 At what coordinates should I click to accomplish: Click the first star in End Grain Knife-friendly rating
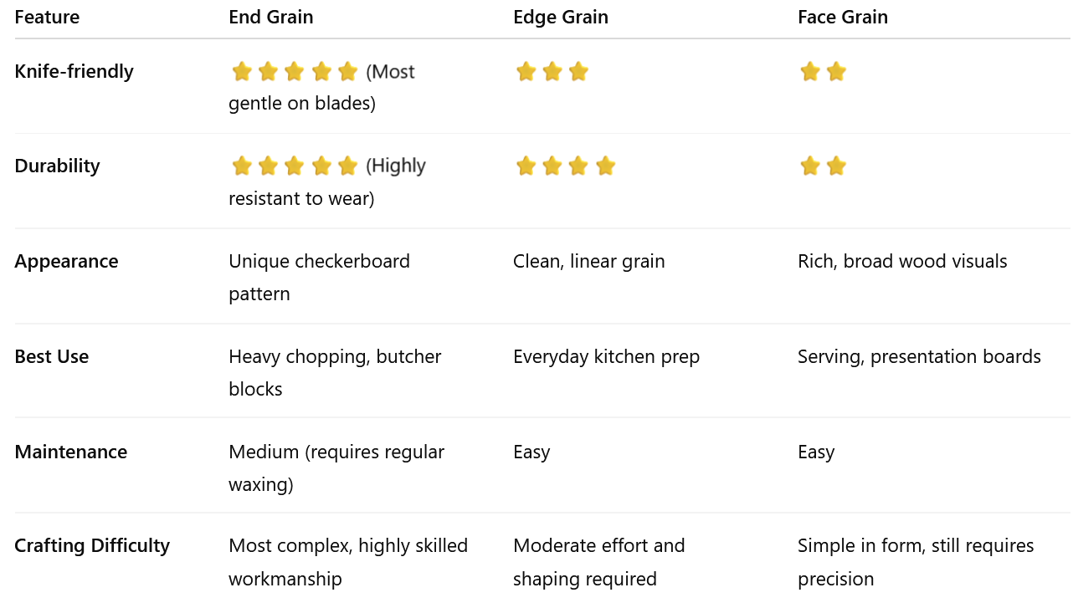[x=242, y=72]
